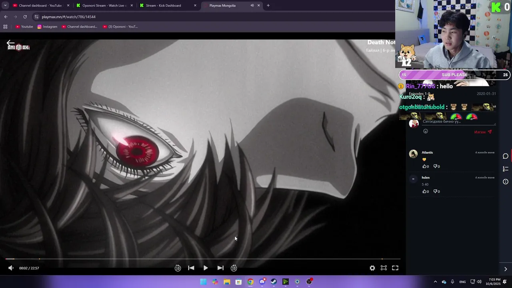Go back using the player's back arrow
Screen dimensions: 512x288
point(10,43)
